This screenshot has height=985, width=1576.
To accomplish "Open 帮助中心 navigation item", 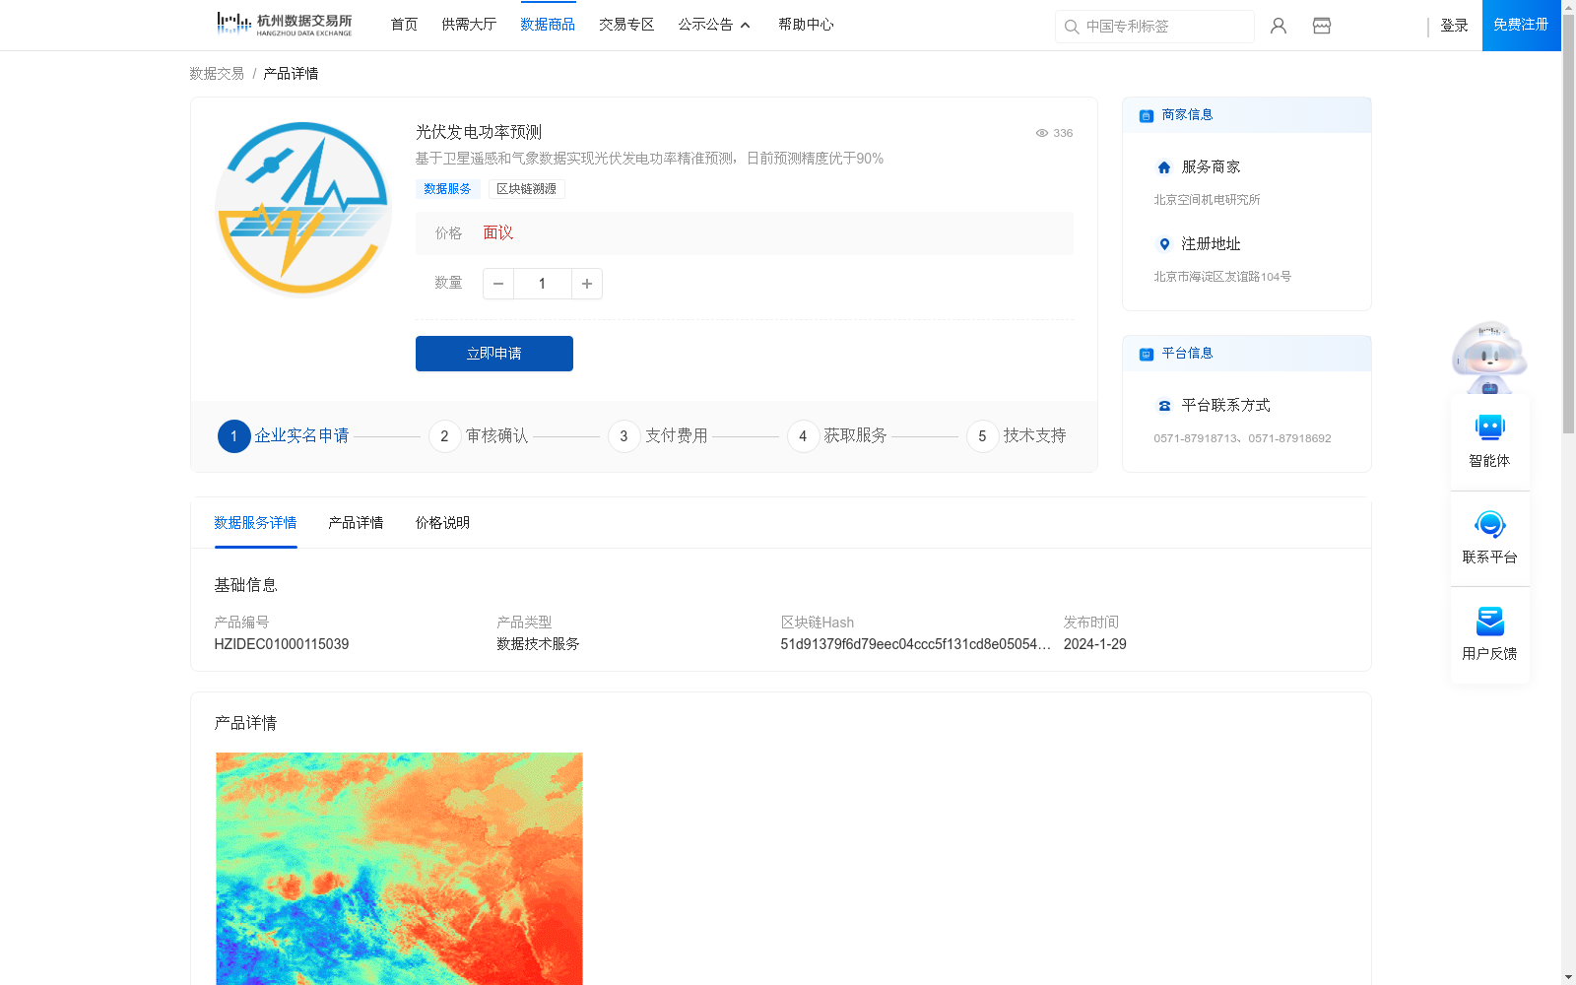I will [806, 25].
